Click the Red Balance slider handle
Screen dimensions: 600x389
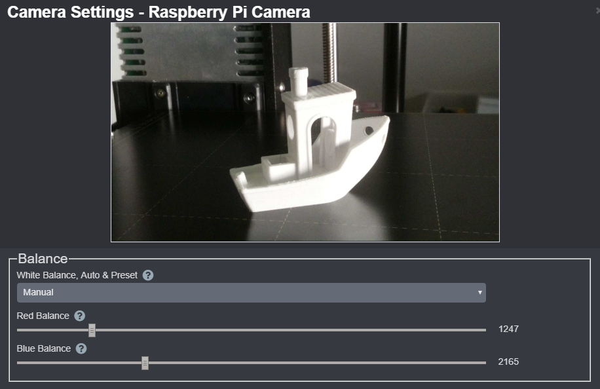[92, 330]
